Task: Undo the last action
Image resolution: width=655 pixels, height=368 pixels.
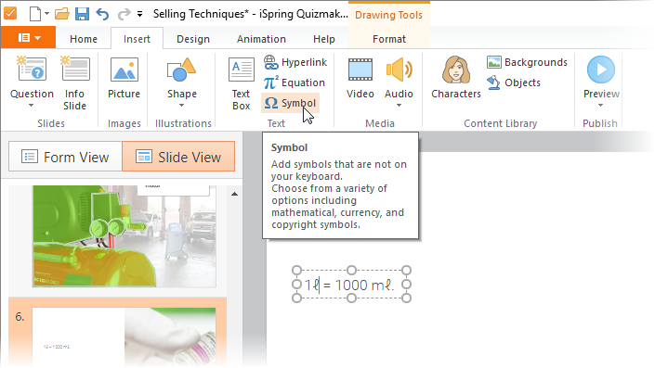Action: 102,14
